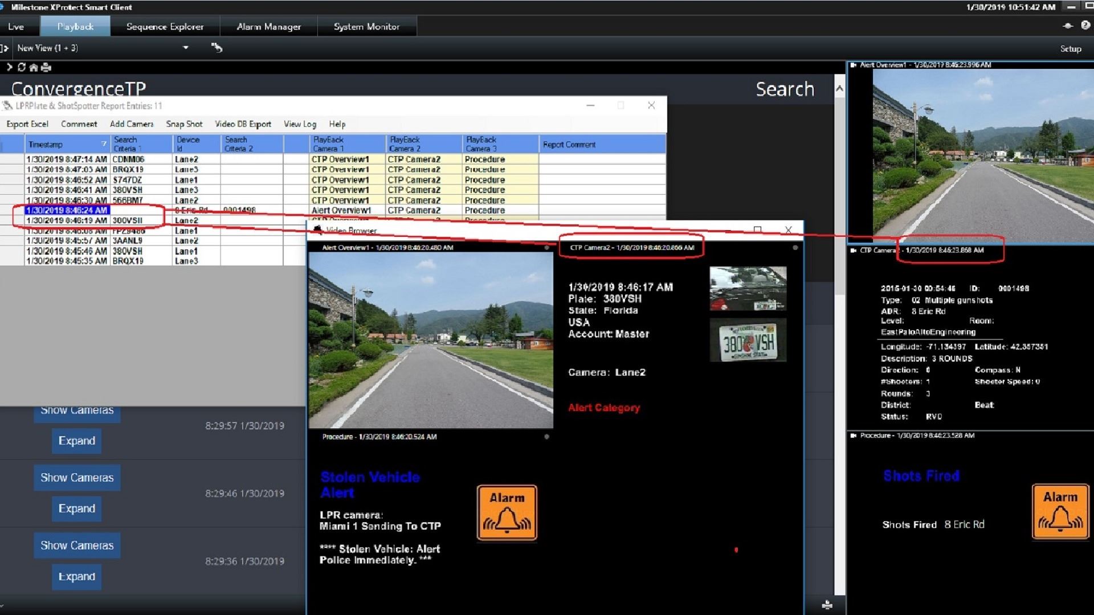Screen dimensions: 1094x615
Task: Click camera icon on Alert Overview1 side tile
Action: (x=854, y=65)
